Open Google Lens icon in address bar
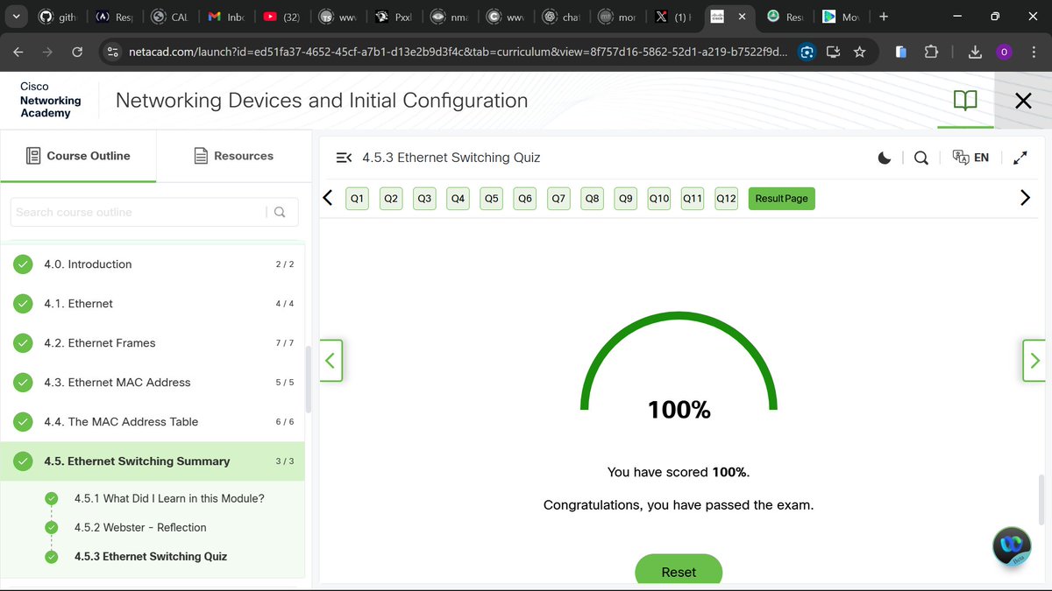This screenshot has width=1052, height=591. (x=807, y=53)
